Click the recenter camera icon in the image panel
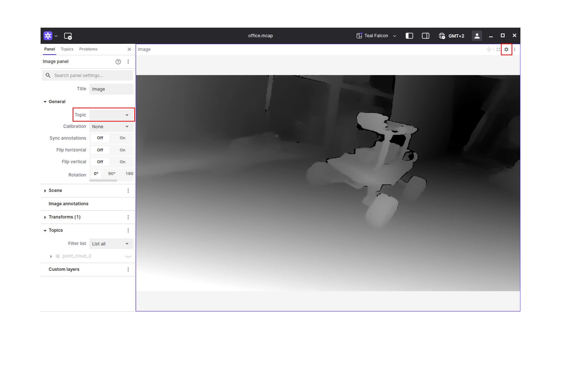Viewport: 561px width, 367px height. point(489,49)
